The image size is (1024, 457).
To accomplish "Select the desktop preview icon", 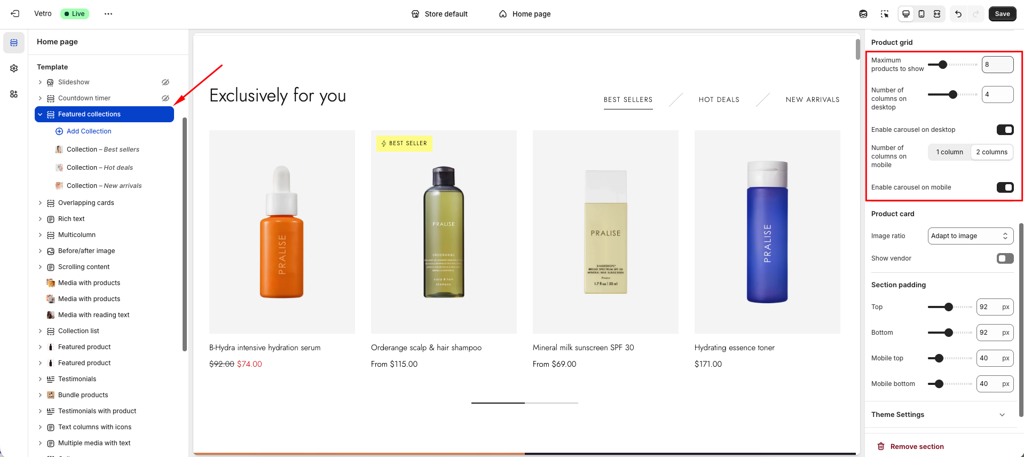I will click(906, 14).
